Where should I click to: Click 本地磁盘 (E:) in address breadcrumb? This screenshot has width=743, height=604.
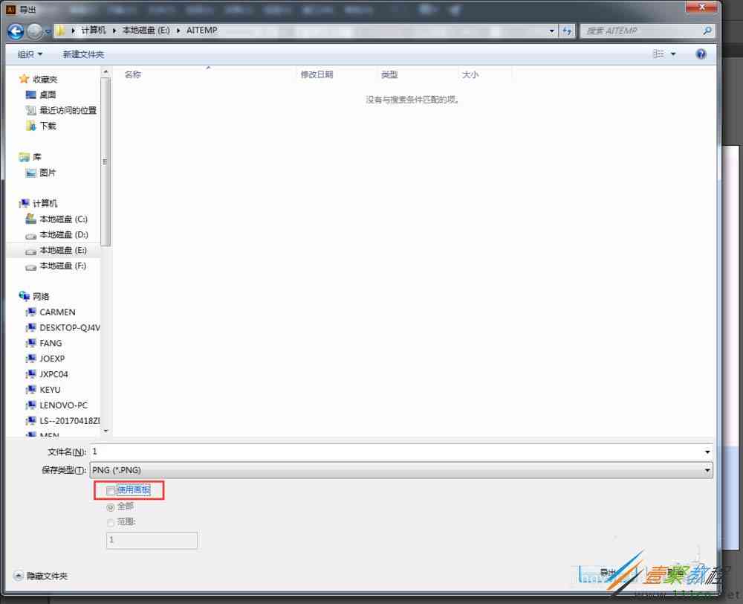pyautogui.click(x=146, y=30)
